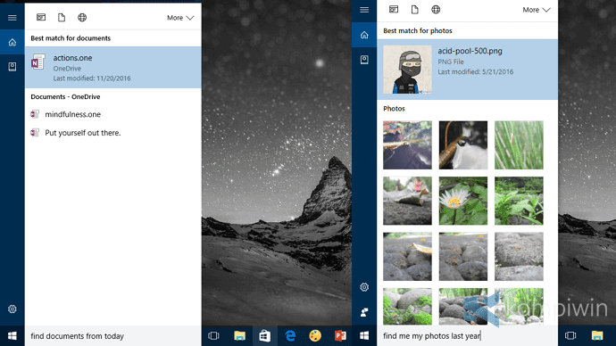Open hamburger menu in left Cortana panel
Image resolution: width=616 pixels, height=346 pixels.
[12, 18]
